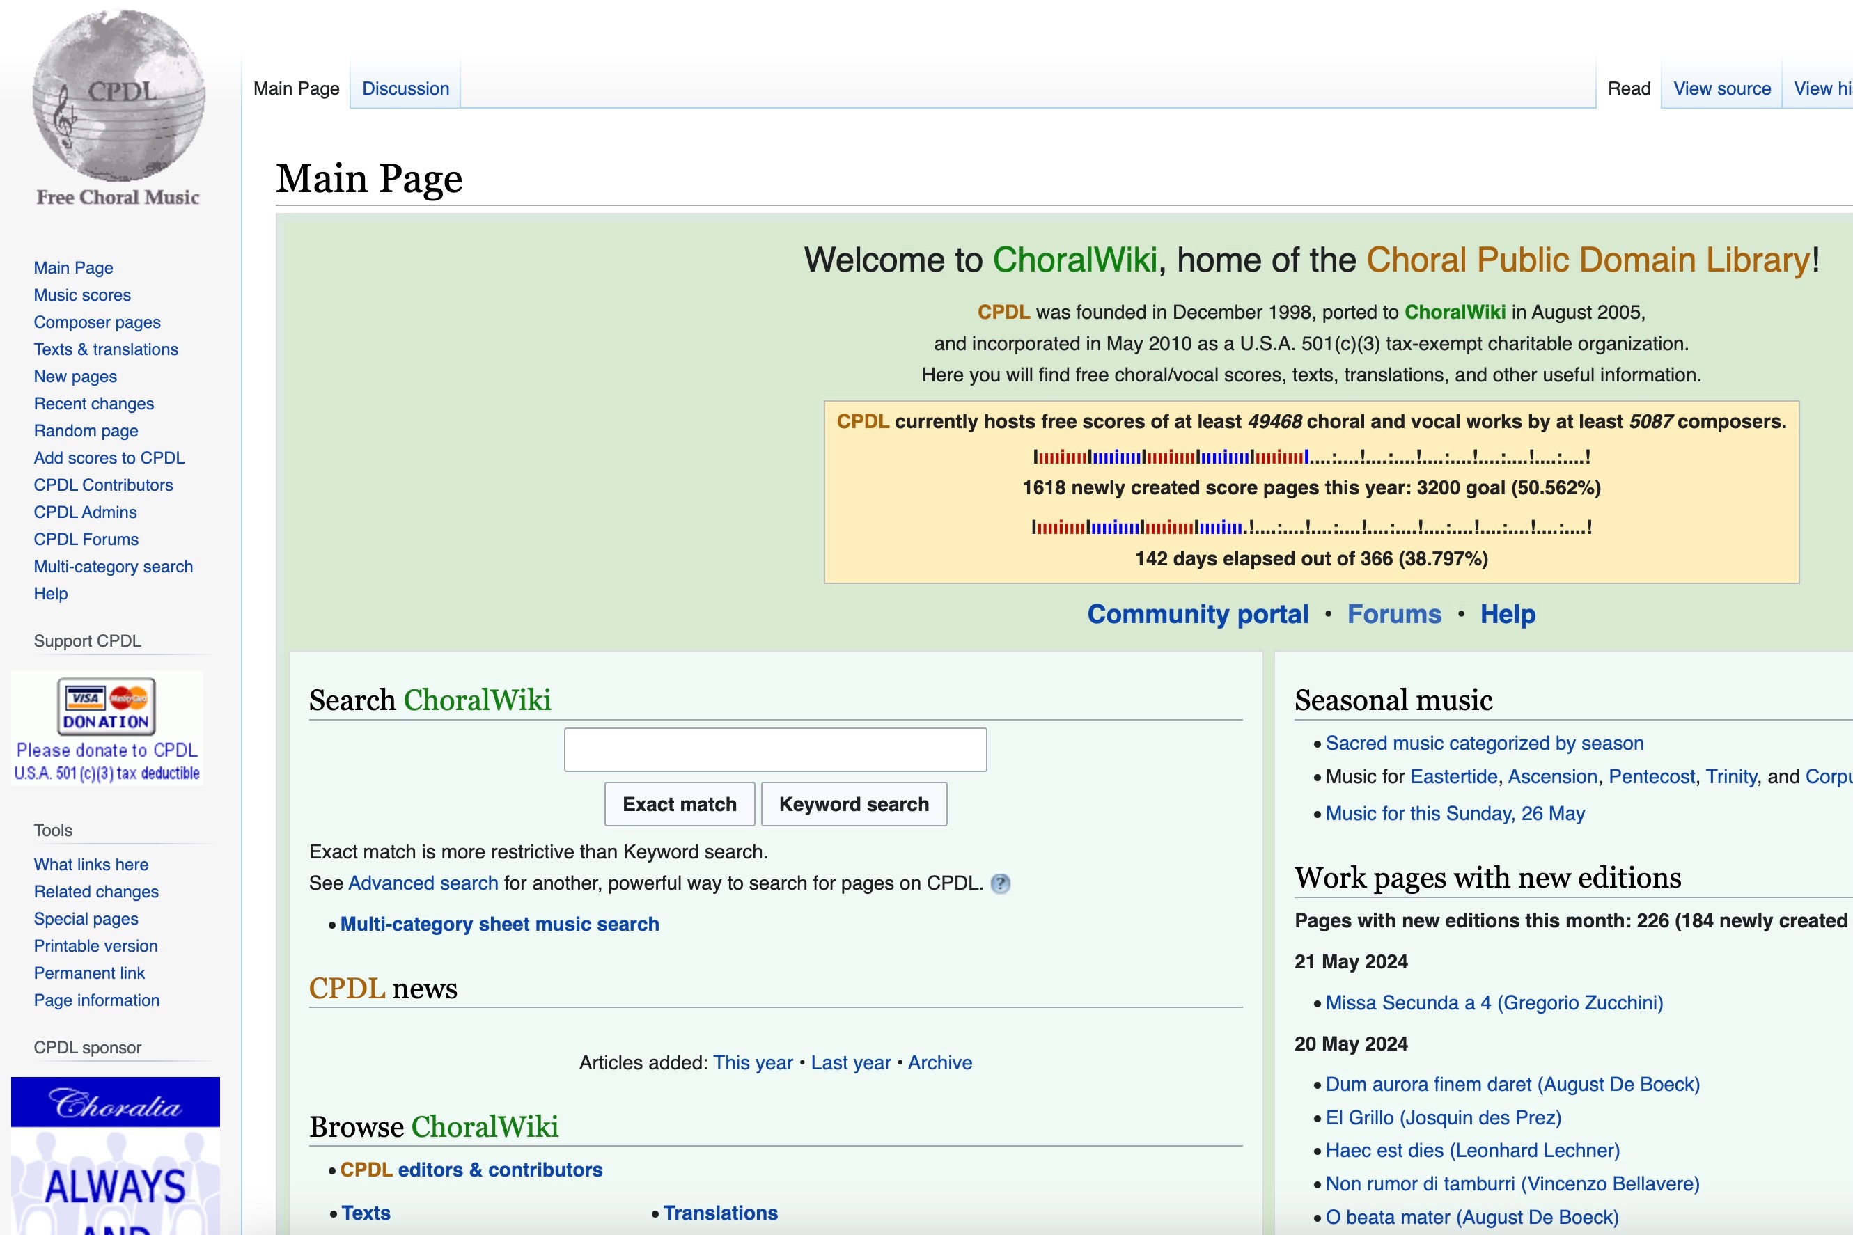Open Page information

[96, 1000]
